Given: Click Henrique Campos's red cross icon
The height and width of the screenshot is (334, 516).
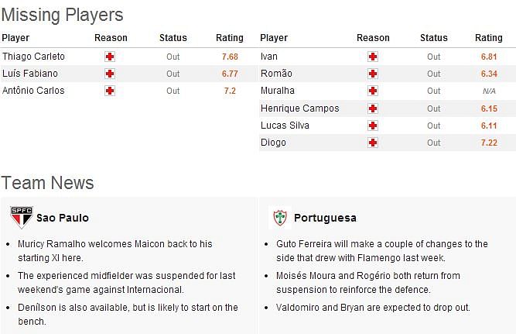Looking at the screenshot, I should pyautogui.click(x=373, y=108).
